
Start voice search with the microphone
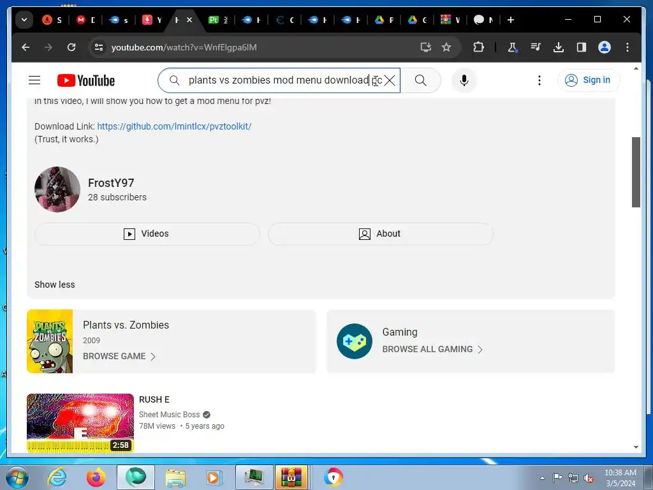point(464,80)
